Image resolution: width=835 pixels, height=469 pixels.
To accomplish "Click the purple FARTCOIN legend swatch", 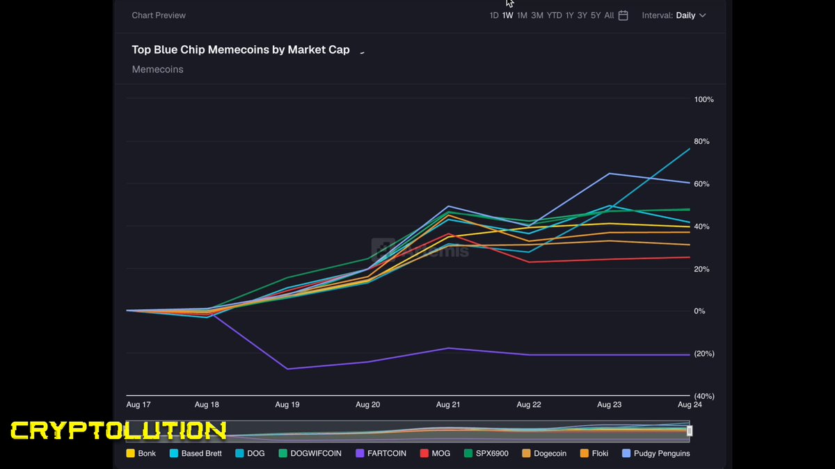I will coord(360,454).
